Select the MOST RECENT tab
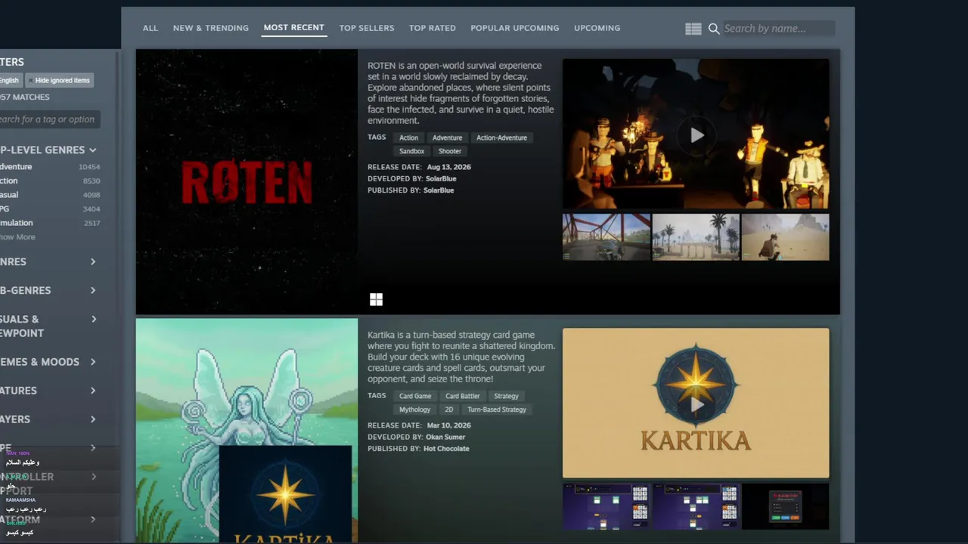 [293, 27]
